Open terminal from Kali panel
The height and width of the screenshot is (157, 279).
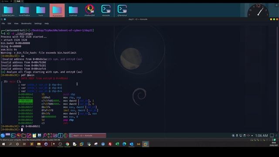pyautogui.click(x=14, y=136)
